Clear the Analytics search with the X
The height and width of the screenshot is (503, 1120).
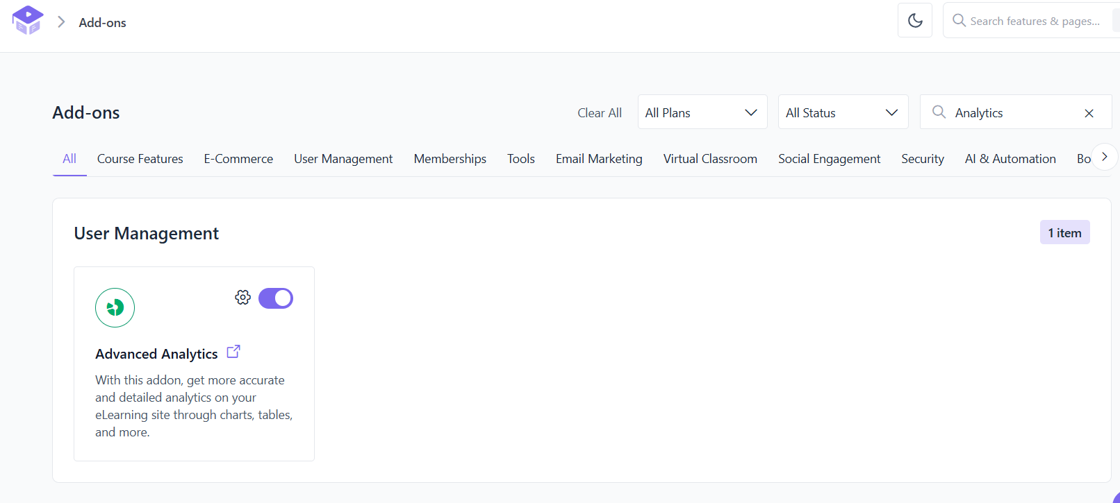coord(1089,113)
